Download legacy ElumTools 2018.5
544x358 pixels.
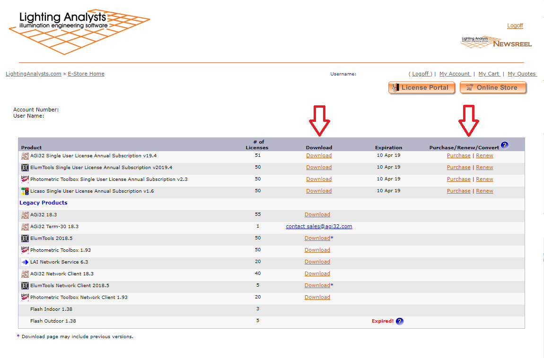click(x=317, y=238)
